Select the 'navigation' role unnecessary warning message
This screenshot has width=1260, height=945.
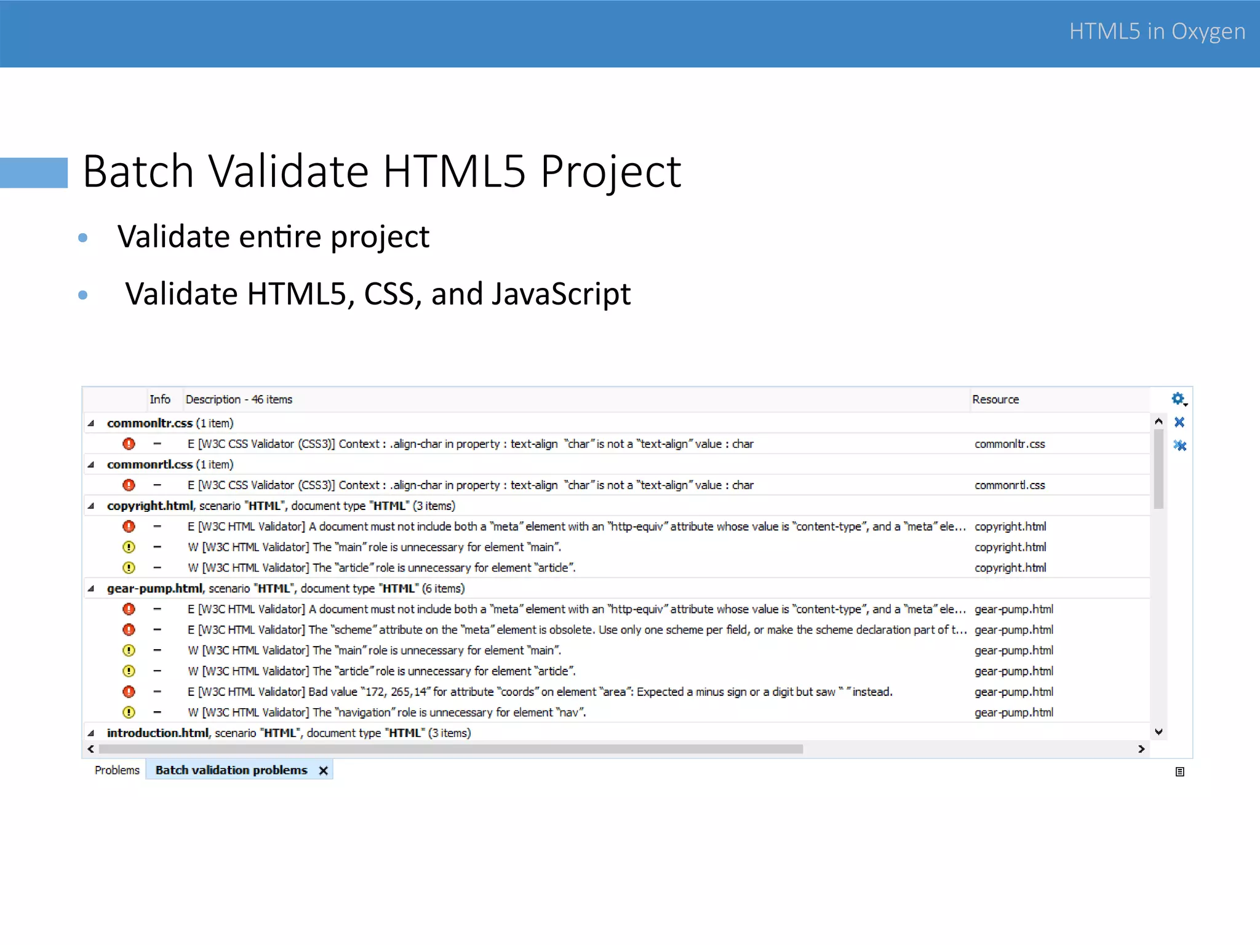pyautogui.click(x=387, y=712)
